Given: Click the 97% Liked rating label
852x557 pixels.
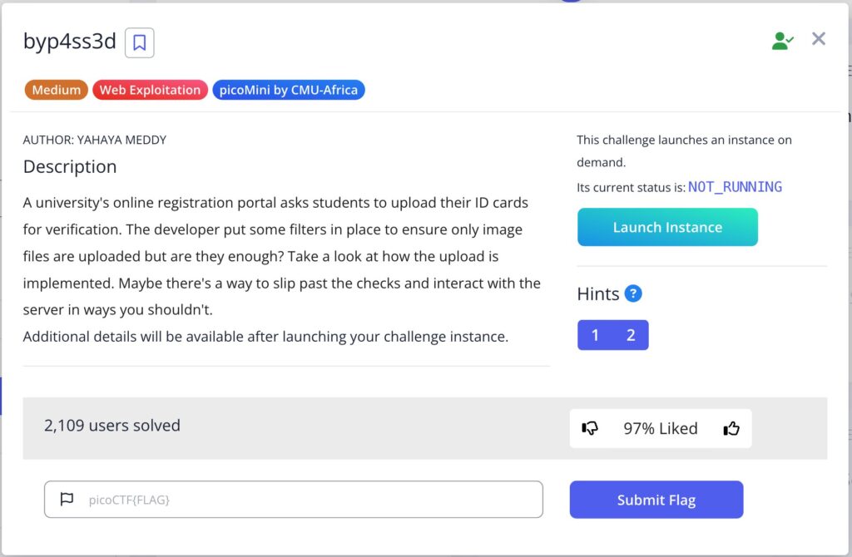Looking at the screenshot, I should (x=660, y=429).
